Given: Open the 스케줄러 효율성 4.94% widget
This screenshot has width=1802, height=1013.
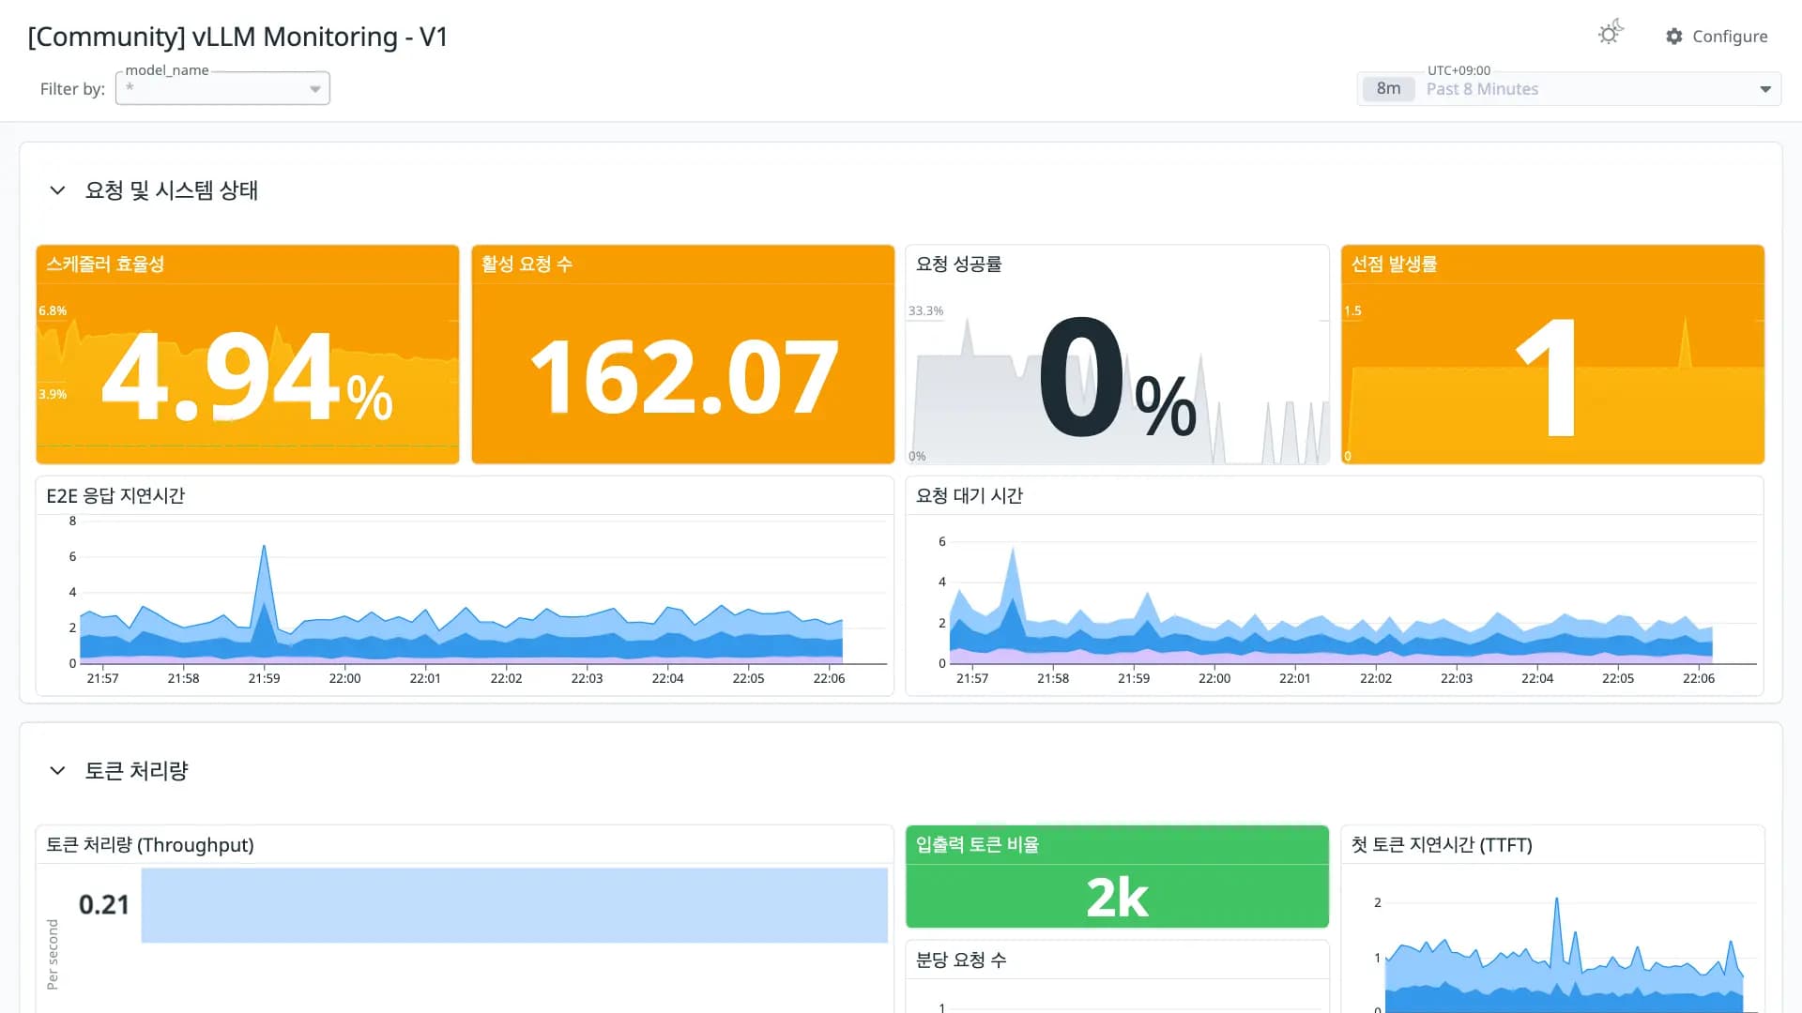Looking at the screenshot, I should 248,355.
